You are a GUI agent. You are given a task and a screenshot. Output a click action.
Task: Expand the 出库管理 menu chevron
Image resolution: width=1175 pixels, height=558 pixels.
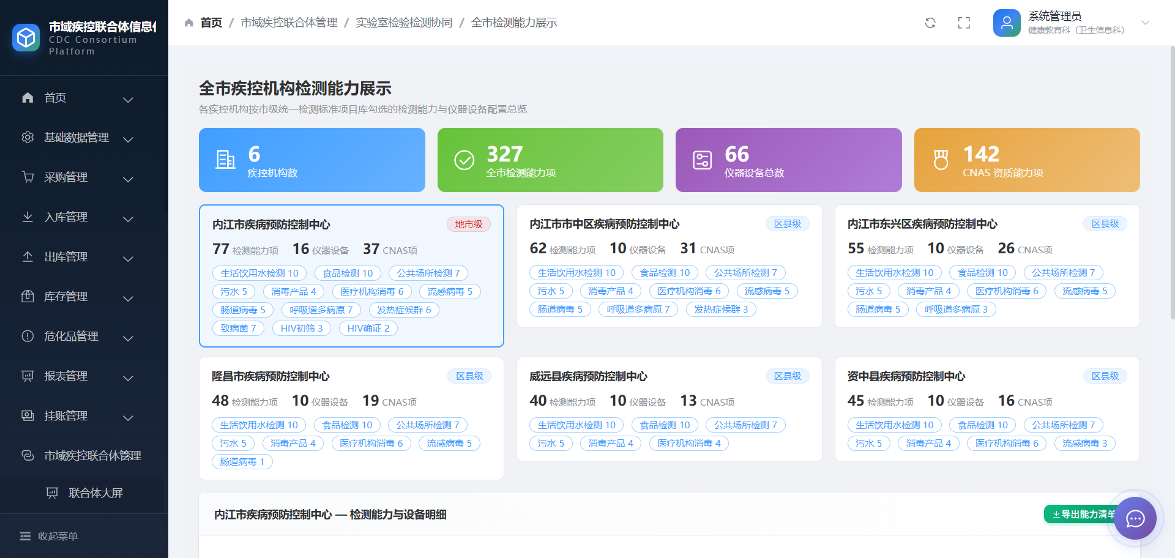coord(128,258)
